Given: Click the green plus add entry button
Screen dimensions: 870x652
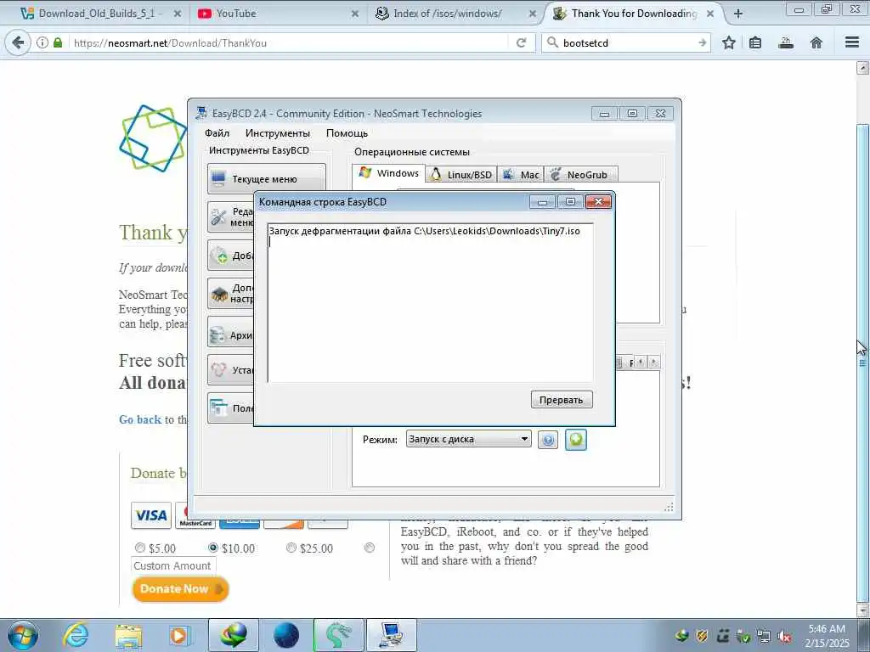Looking at the screenshot, I should [x=576, y=440].
